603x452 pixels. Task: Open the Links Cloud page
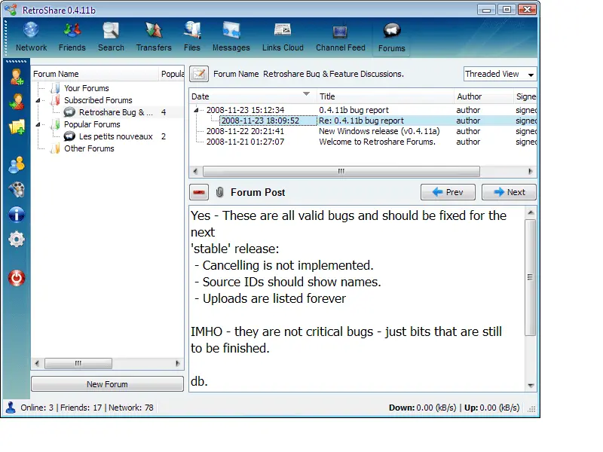point(283,37)
